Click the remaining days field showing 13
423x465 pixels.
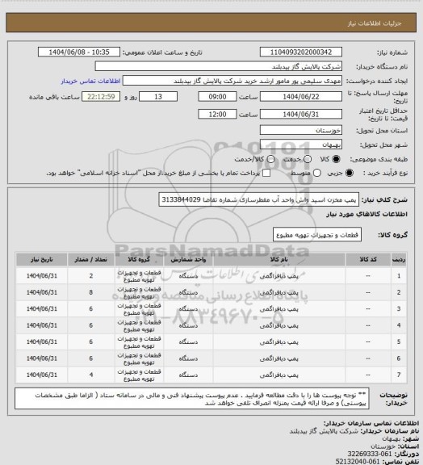pyautogui.click(x=158, y=97)
